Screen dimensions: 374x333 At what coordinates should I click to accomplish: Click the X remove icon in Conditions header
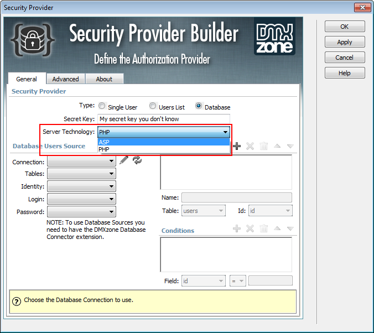(x=250, y=228)
